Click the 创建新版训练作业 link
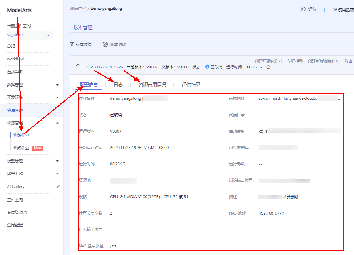354x255 pixels. pos(324,61)
